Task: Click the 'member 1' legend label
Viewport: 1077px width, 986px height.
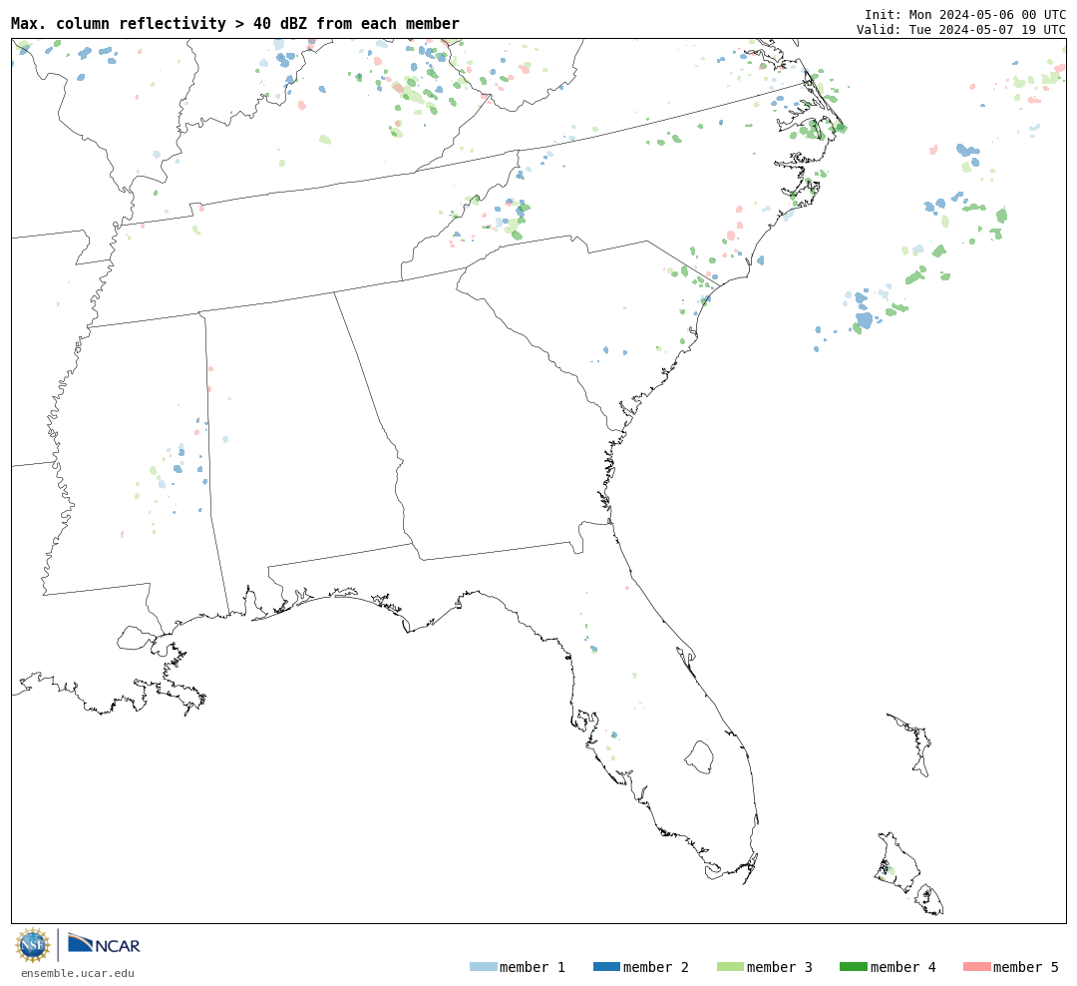Action: point(533,967)
